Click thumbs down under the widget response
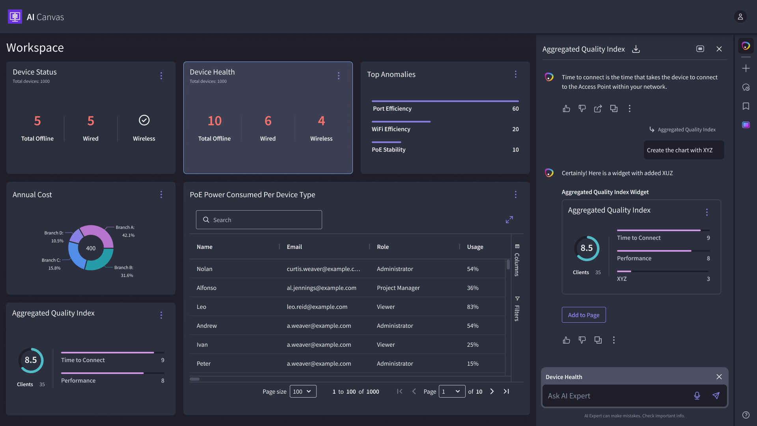Viewport: 757px width, 426px height. [x=582, y=340]
